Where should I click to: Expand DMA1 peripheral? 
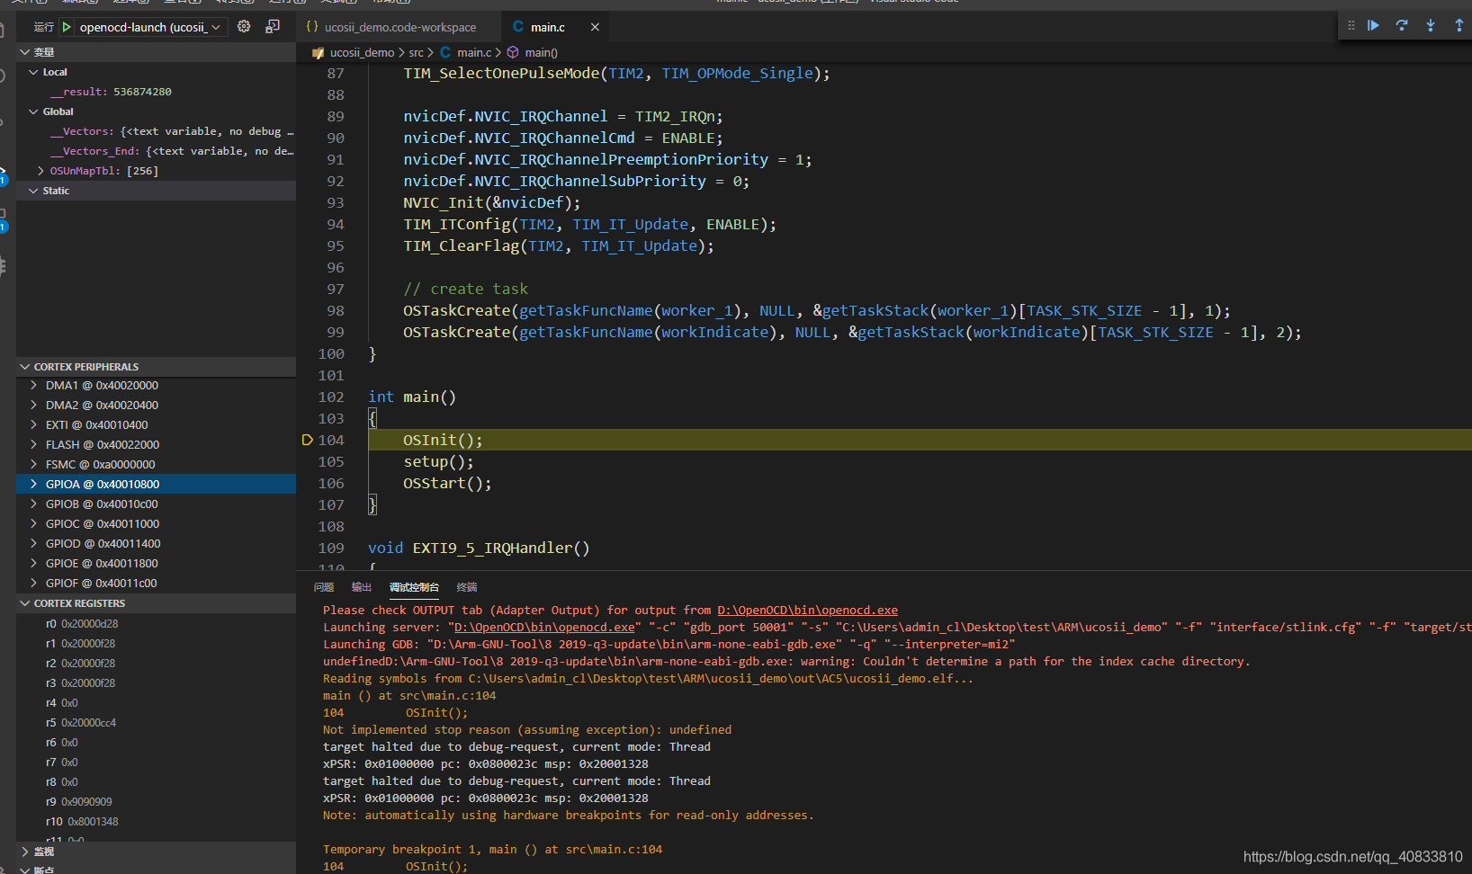coord(34,385)
